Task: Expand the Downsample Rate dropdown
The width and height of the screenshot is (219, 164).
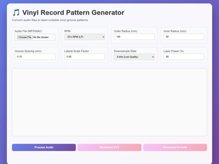Action: pyautogui.click(x=134, y=57)
